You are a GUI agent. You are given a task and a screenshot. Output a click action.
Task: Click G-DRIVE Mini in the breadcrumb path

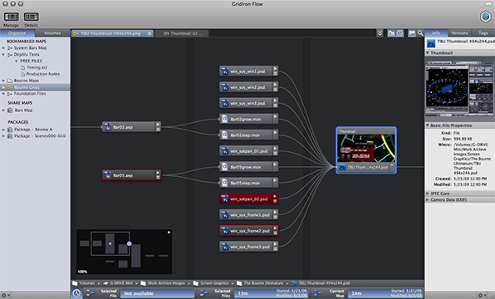point(121,283)
